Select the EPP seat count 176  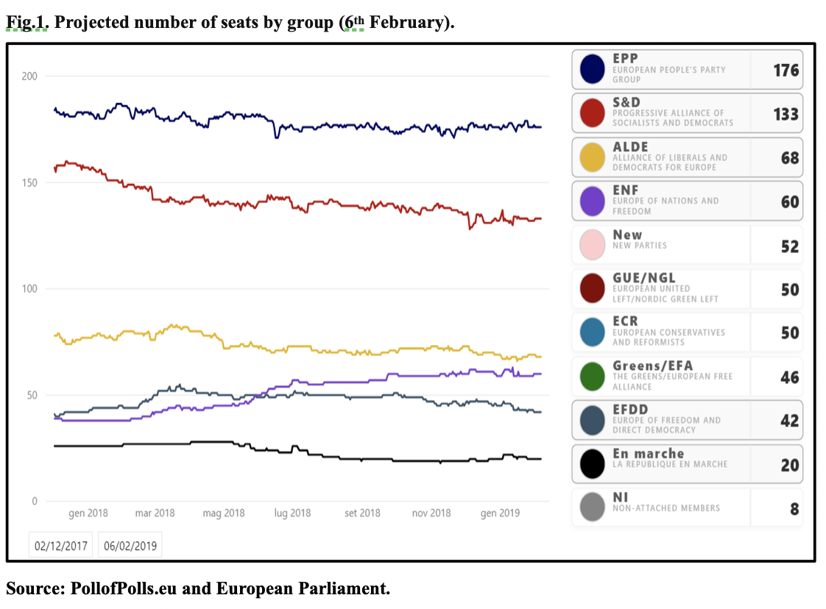(786, 70)
